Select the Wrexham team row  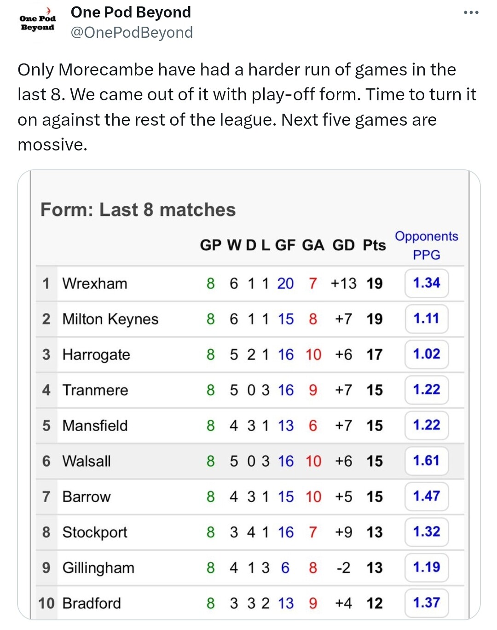click(x=250, y=283)
